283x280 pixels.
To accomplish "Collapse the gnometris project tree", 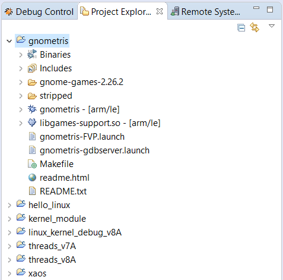I will (x=9, y=41).
